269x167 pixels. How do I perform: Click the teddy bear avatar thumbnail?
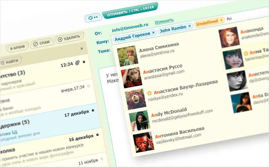pos(135,99)
